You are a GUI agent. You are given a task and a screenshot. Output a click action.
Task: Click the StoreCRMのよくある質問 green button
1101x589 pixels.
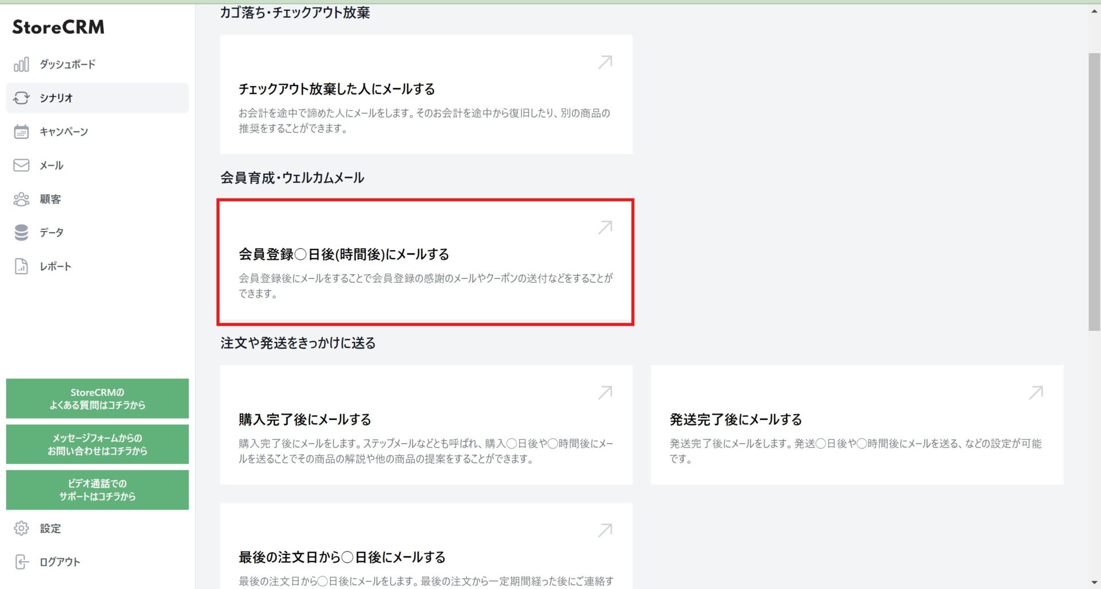(x=97, y=399)
